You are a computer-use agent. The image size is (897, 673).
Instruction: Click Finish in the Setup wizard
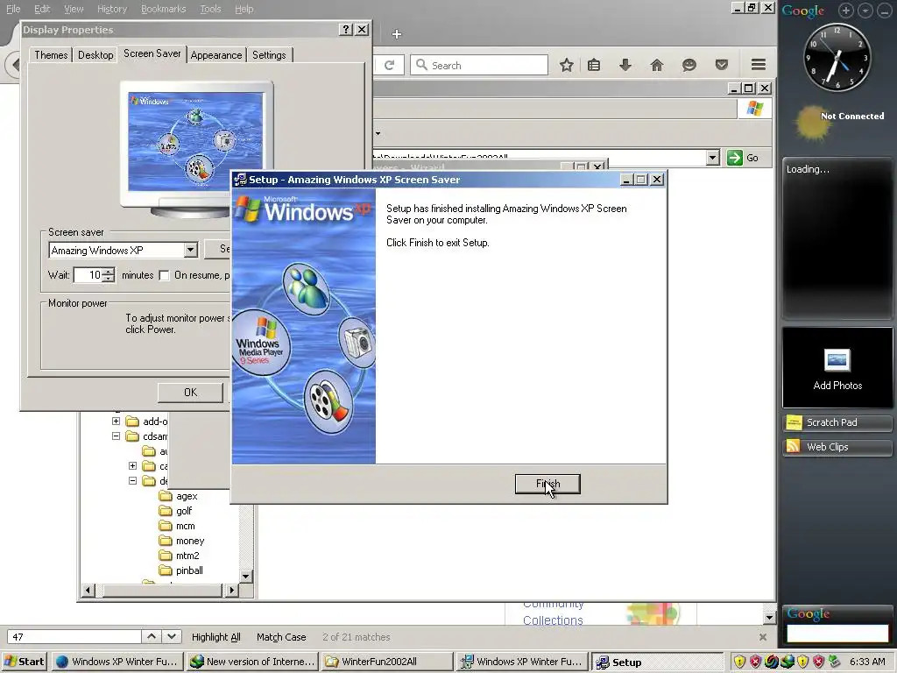547,484
